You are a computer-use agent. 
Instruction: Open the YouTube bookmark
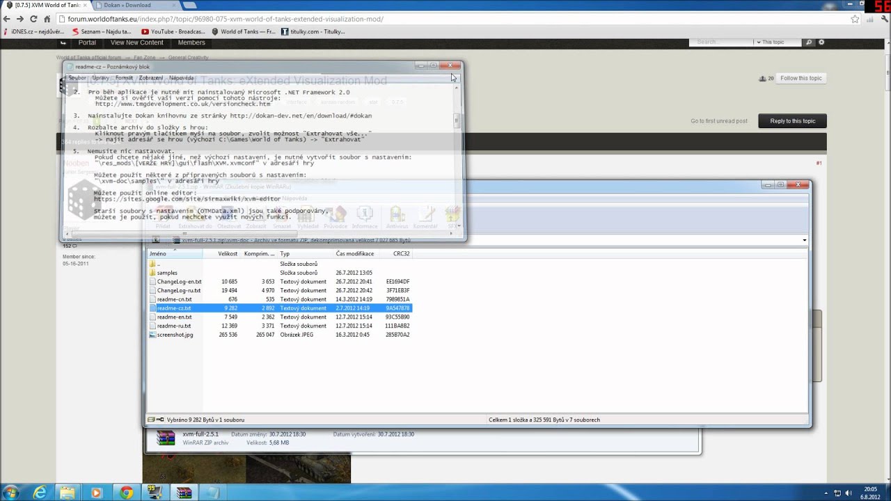[173, 31]
